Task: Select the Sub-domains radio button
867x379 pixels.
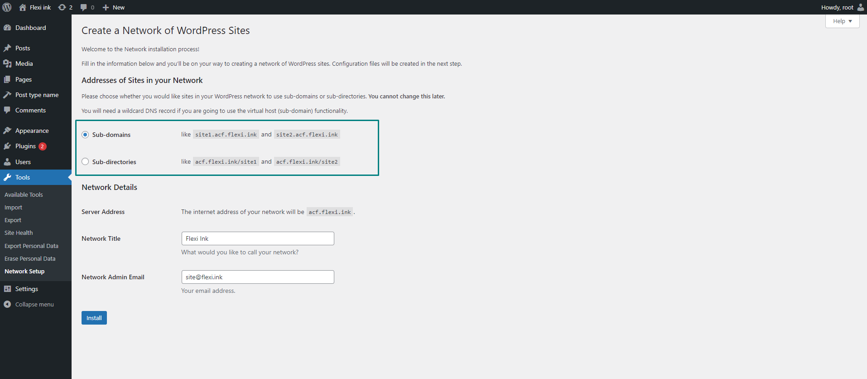Action: 85,135
